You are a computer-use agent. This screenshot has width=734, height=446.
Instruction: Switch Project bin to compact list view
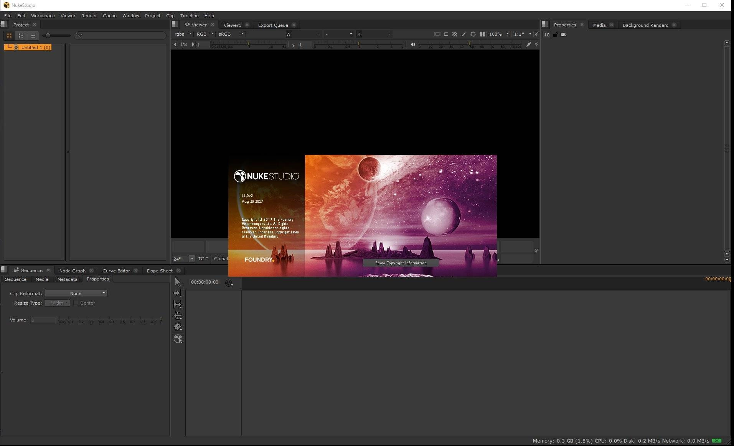pos(33,35)
